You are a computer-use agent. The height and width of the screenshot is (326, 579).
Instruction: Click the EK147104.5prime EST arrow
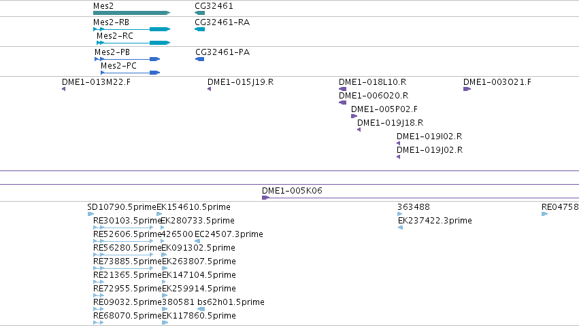click(x=164, y=282)
